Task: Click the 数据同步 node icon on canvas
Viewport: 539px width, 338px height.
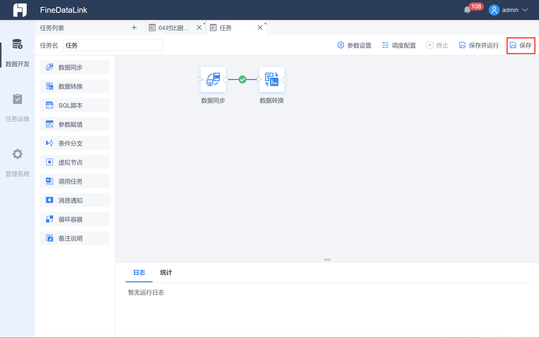Action: (x=213, y=79)
